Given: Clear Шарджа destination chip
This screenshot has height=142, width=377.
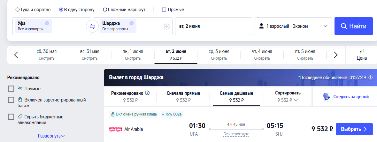Looking at the screenshot, I should 132,23.
